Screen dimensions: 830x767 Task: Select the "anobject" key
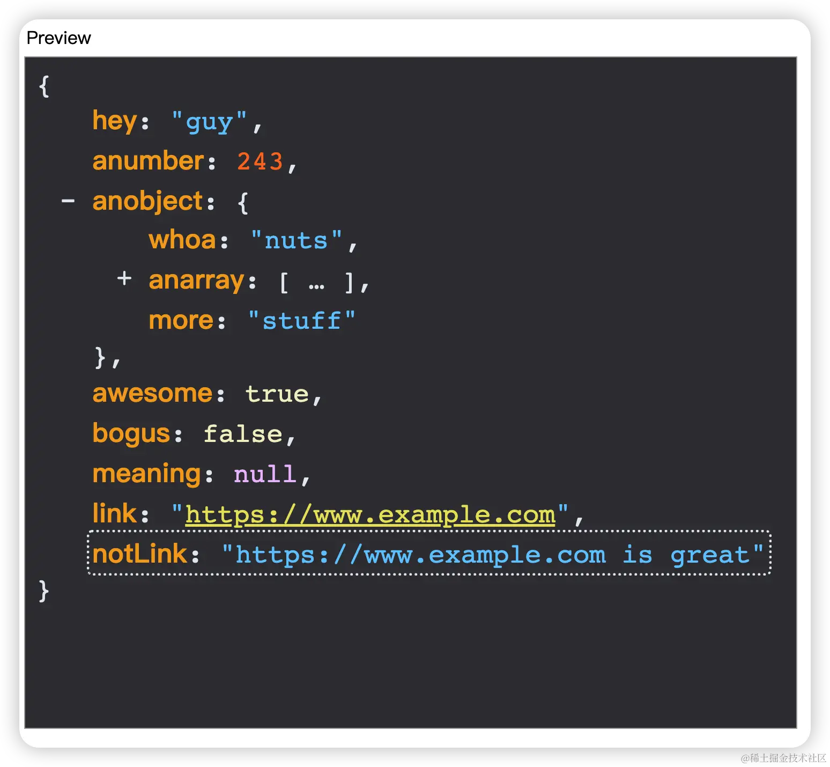coord(147,202)
